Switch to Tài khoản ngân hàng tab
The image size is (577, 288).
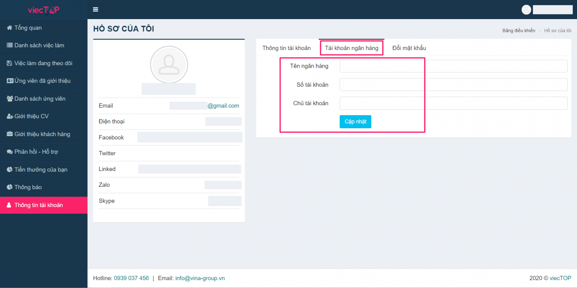click(352, 48)
